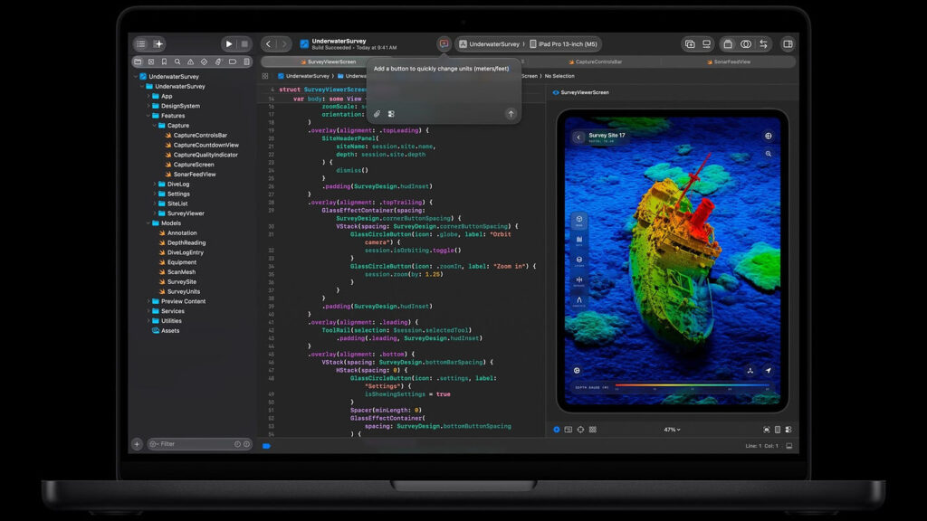Choose the iPad Pro 13-inch (M5) destination
Screen dimensions: 927x521
pyautogui.click(x=563, y=43)
